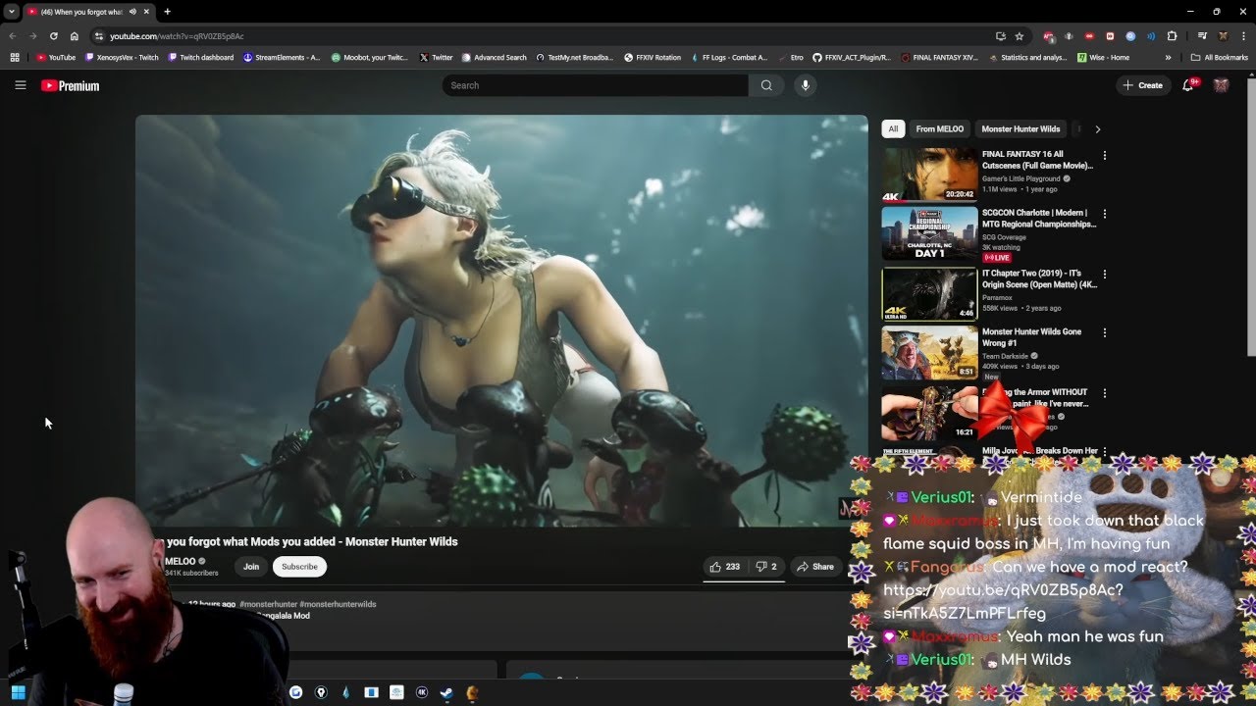Bookmark this page with the star
This screenshot has height=706, width=1256.
[1020, 36]
